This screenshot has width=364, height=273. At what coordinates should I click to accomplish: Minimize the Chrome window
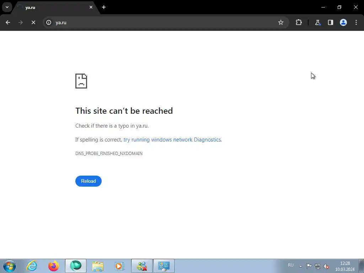click(323, 7)
